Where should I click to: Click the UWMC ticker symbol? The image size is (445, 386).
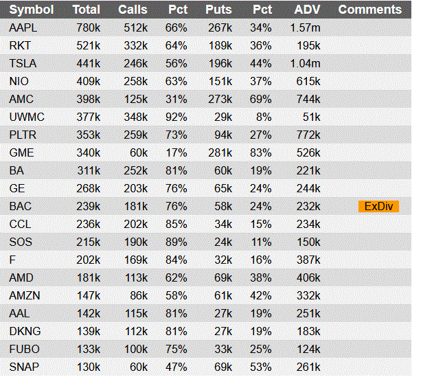[27, 117]
